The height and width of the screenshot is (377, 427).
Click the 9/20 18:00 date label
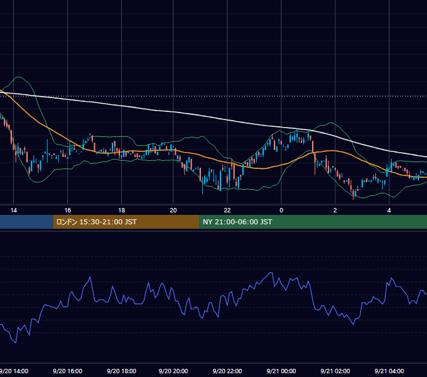click(121, 371)
